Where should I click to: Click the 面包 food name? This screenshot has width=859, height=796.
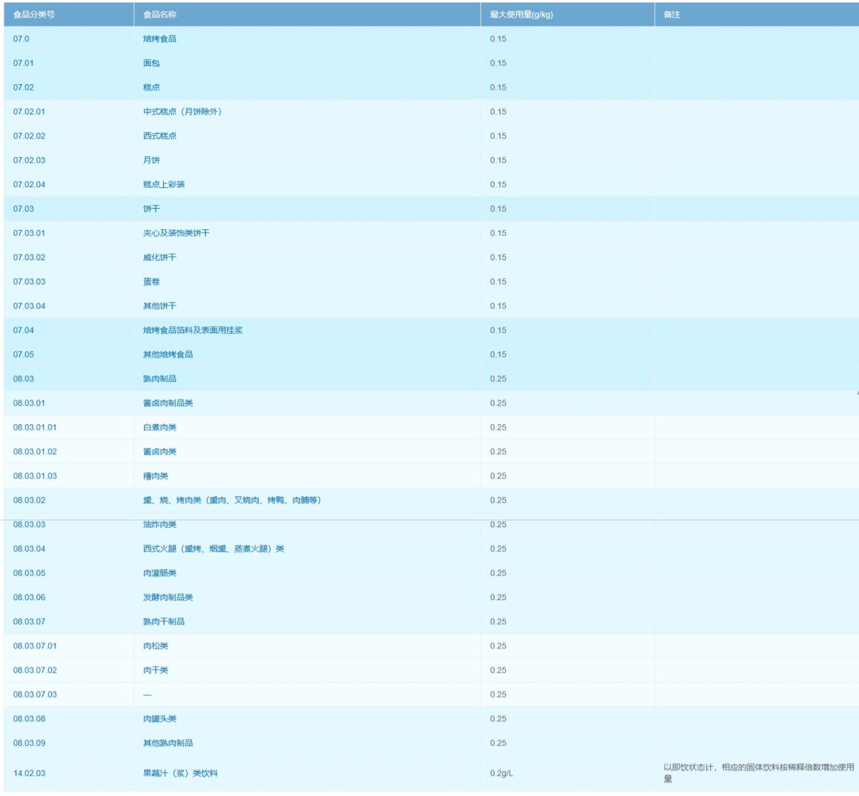coord(151,63)
